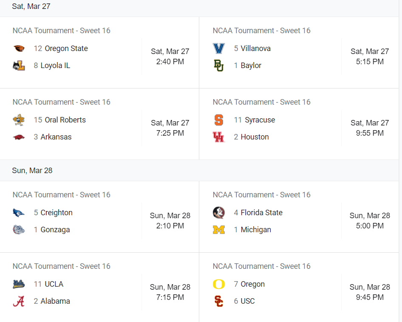Viewport: 402px width, 322px height.
Task: Click the Creighton bluejay logo
Action: point(19,213)
